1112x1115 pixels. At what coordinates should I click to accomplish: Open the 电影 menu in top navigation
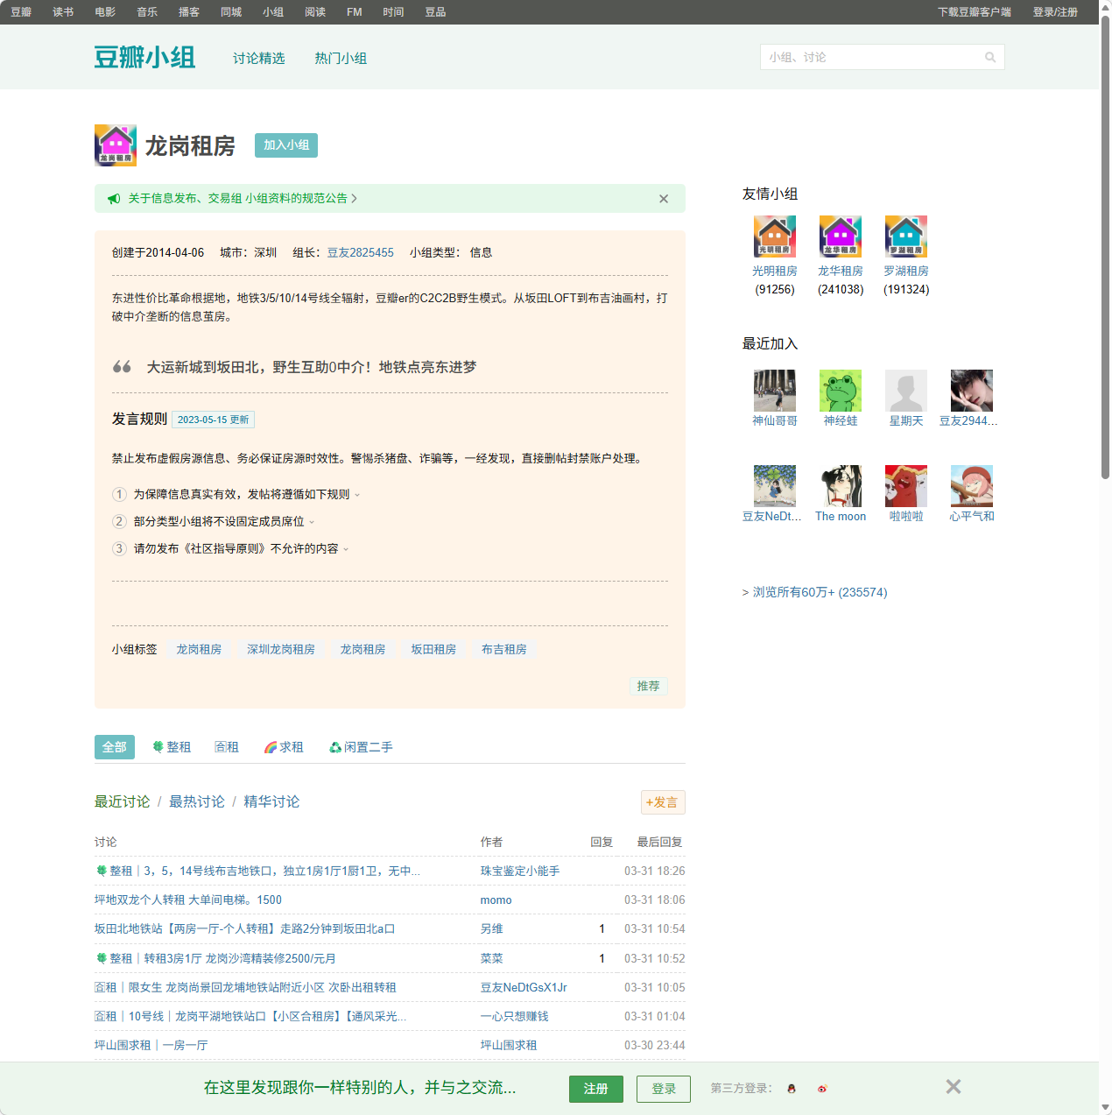coord(104,11)
